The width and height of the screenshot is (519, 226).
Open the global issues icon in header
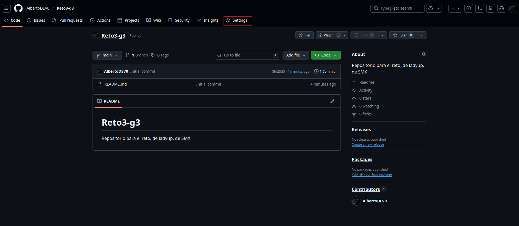(x=469, y=8)
